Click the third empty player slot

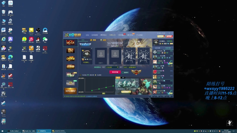(115, 56)
